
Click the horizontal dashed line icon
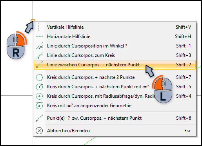[x=39, y=36]
